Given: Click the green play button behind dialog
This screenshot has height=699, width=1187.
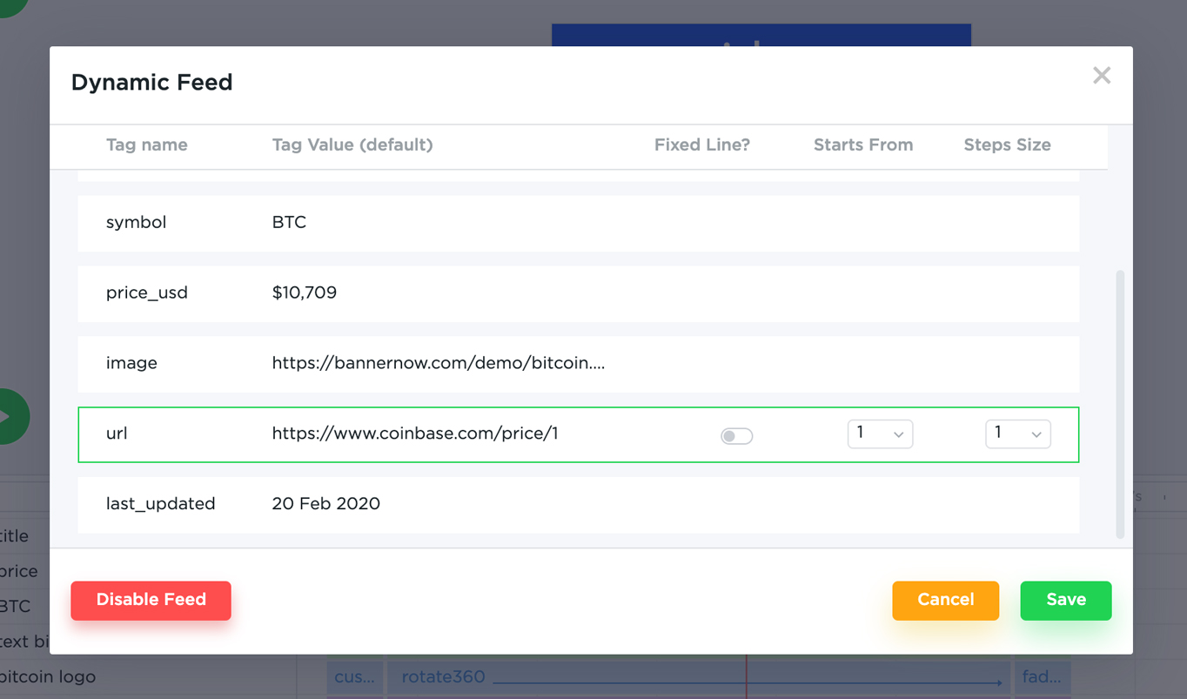Looking at the screenshot, I should [x=12, y=416].
